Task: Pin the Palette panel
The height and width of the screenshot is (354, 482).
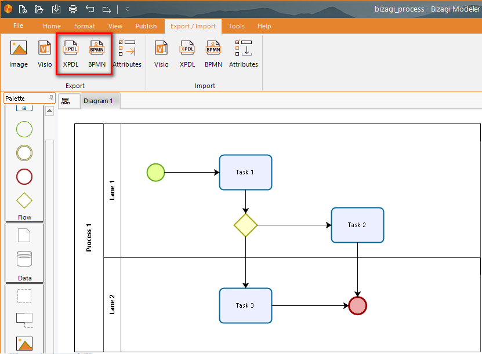Action: click(x=51, y=98)
